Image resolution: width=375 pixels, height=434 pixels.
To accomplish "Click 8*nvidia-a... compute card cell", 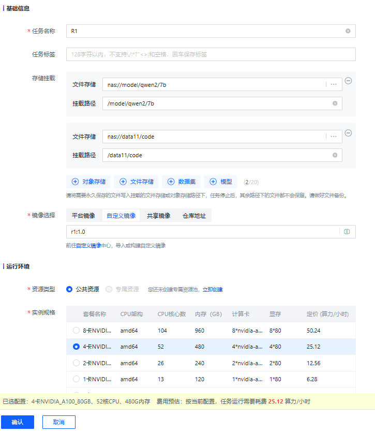I will 247,331.
